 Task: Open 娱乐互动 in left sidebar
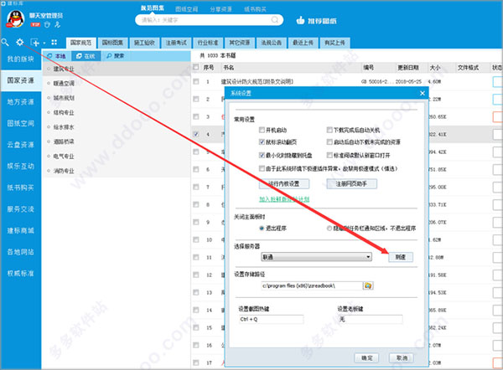pyautogui.click(x=20, y=167)
